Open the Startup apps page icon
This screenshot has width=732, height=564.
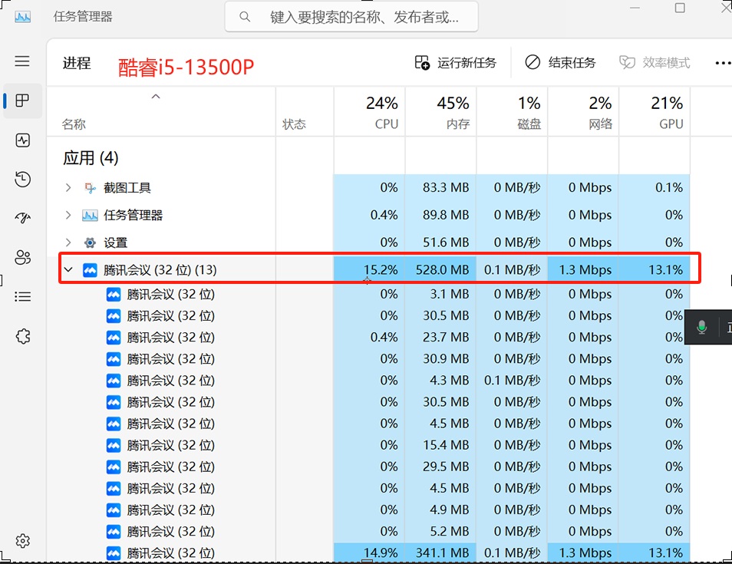(22, 218)
